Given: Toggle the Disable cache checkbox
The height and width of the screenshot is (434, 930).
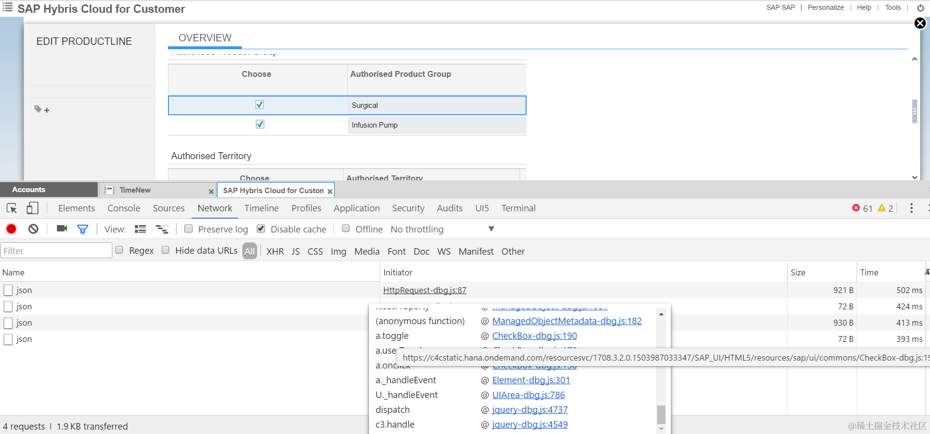Looking at the screenshot, I should point(261,229).
